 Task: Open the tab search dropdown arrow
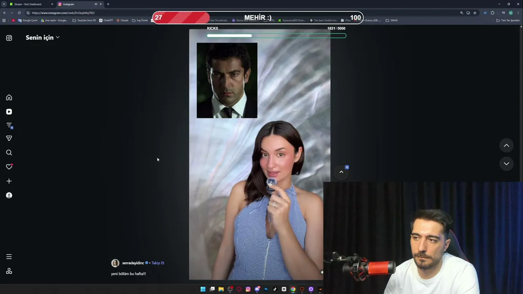click(4, 4)
